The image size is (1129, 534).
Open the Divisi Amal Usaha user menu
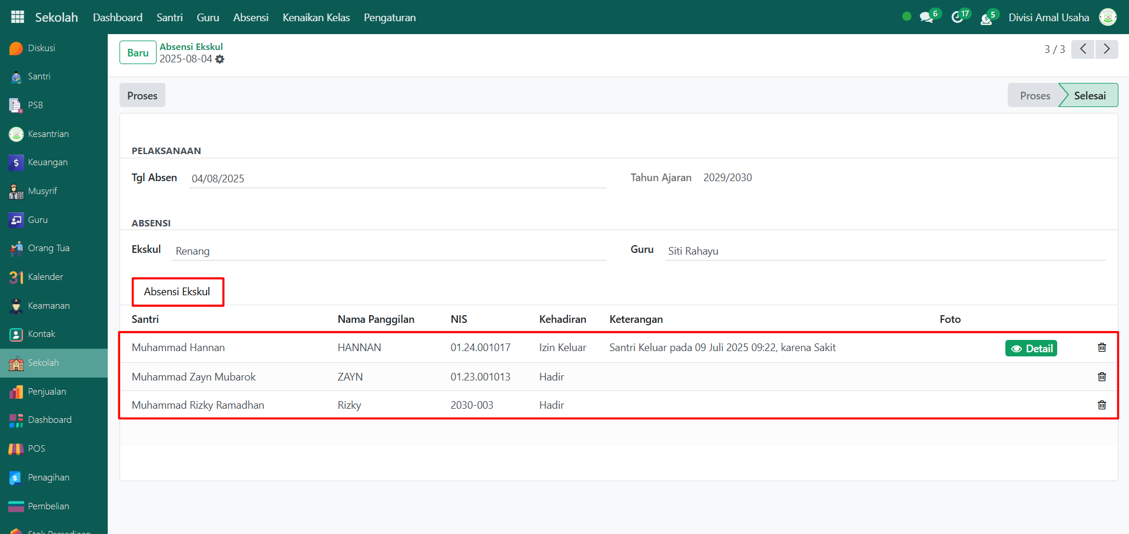1048,18
